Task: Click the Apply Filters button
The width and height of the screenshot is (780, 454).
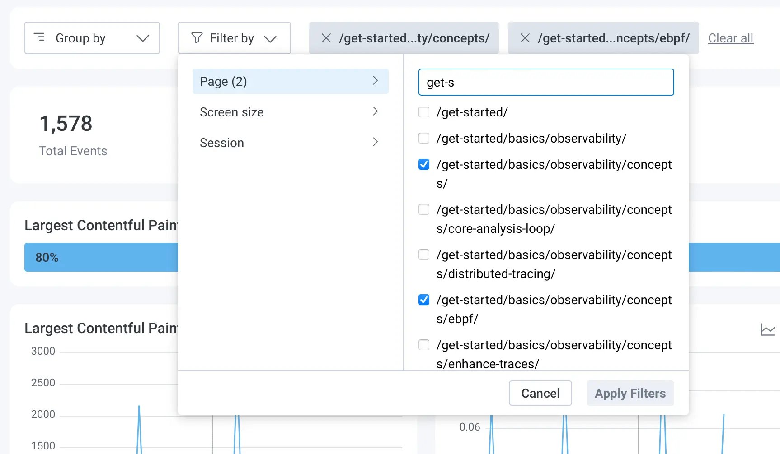Action: [630, 393]
